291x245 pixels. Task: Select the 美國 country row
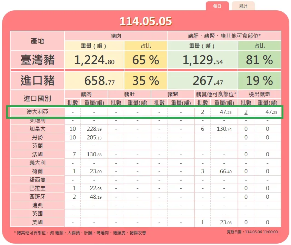[x=145, y=222]
